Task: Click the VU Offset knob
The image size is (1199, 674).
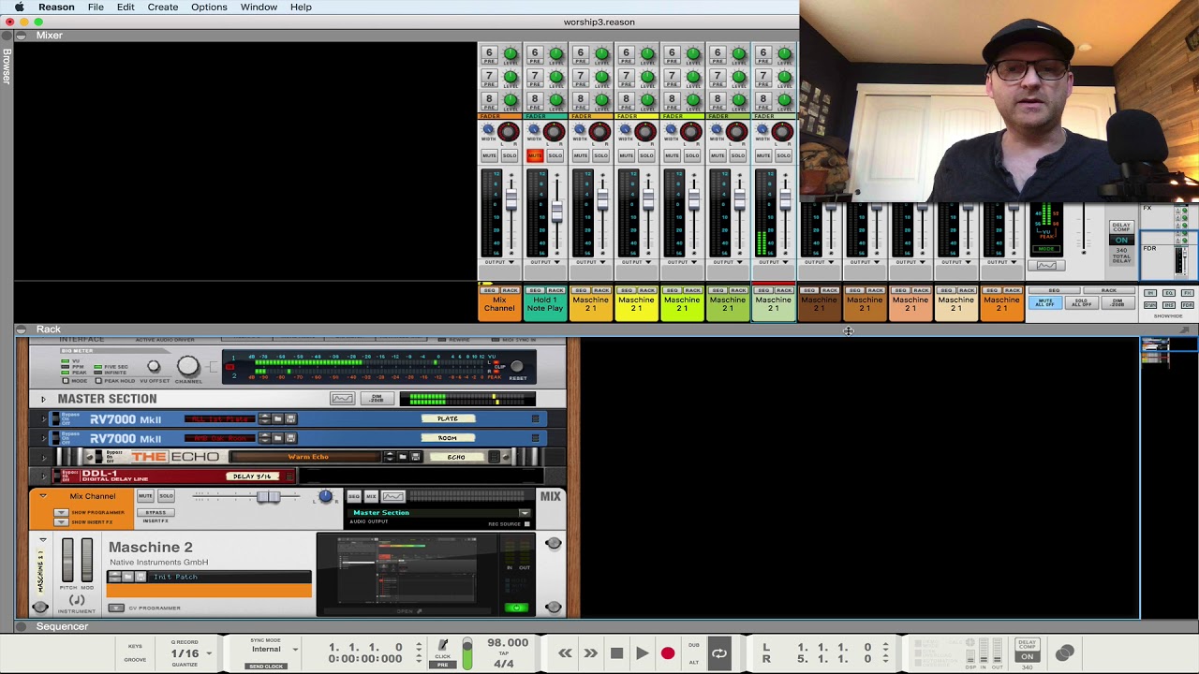Action: tap(154, 367)
